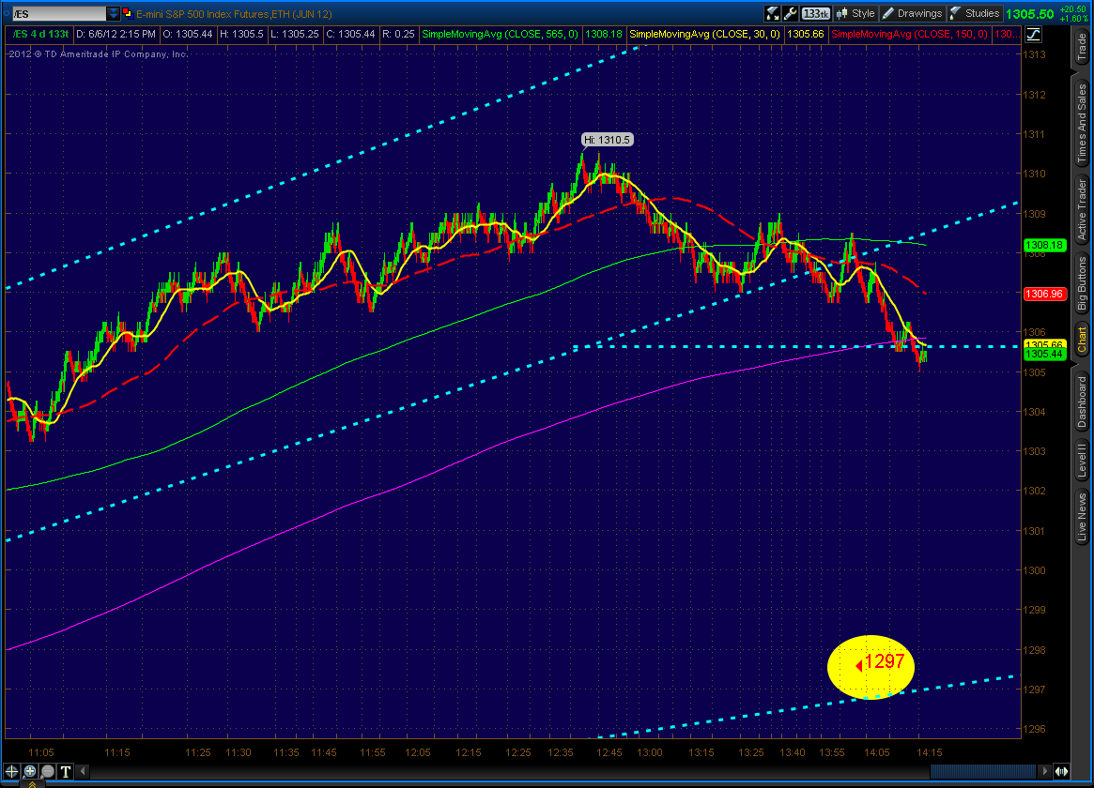Click the 1306.96 red price tag

pyautogui.click(x=1044, y=294)
